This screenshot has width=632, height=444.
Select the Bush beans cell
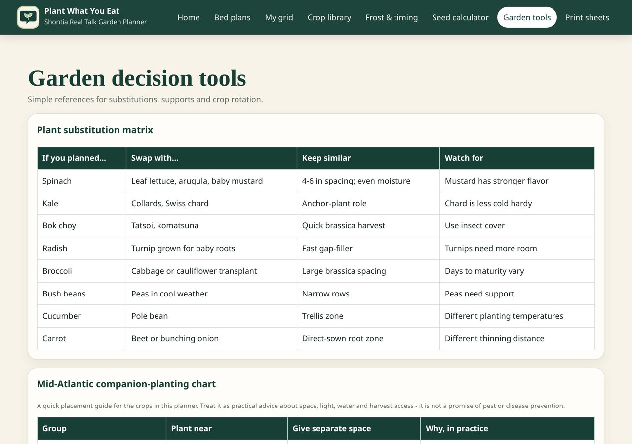coord(81,294)
